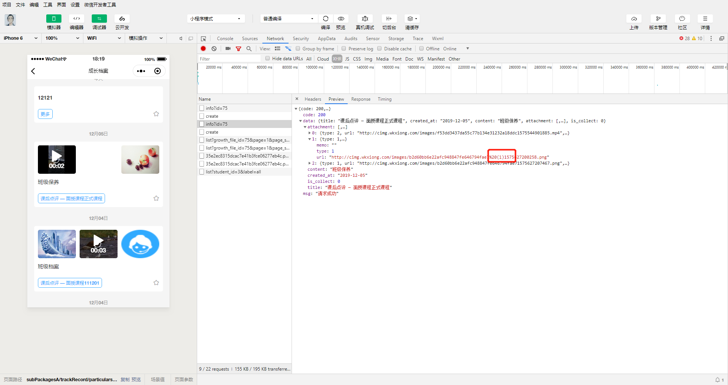
Task: Click the Filter input field
Action: click(x=229, y=59)
